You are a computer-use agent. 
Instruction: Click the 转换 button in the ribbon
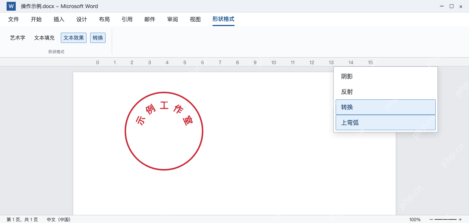(98, 38)
